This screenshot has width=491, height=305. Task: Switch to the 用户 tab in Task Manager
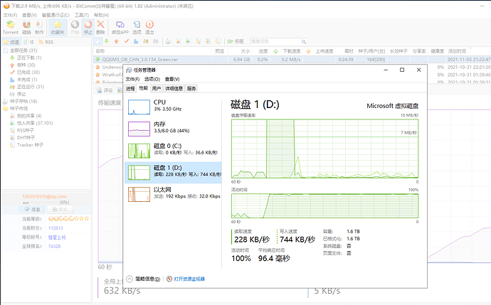(157, 89)
